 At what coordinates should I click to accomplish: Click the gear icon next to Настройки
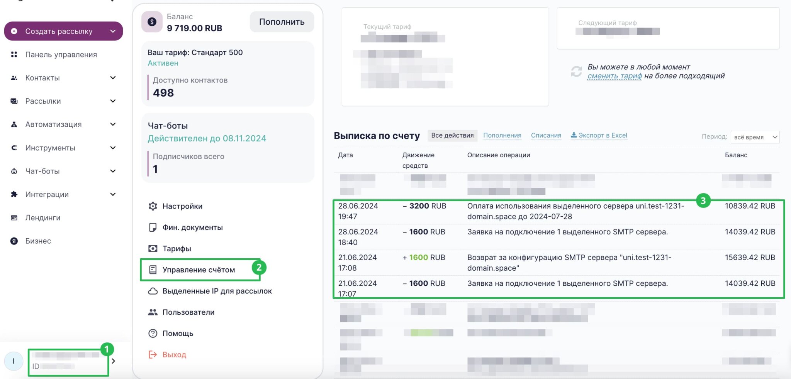click(x=153, y=206)
